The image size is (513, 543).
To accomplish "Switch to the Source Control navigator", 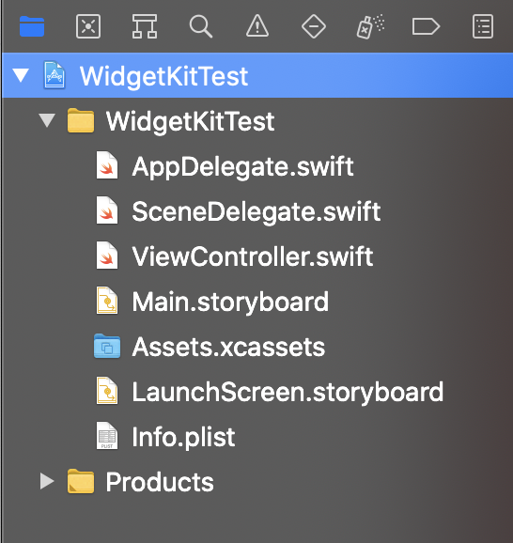I will point(88,26).
